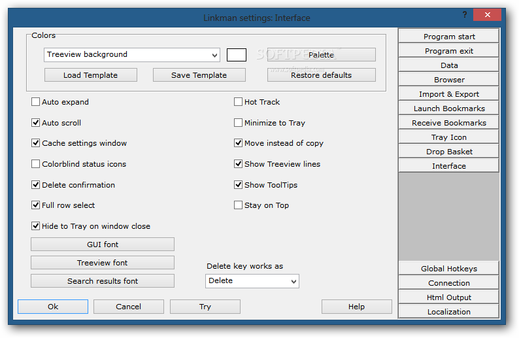
Task: Open Connection settings page
Action: coord(448,282)
